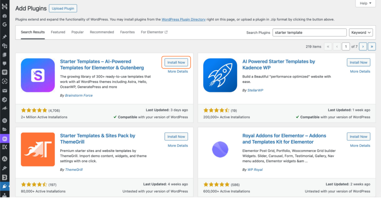Expand the Keyword search type dropdown

(x=361, y=33)
